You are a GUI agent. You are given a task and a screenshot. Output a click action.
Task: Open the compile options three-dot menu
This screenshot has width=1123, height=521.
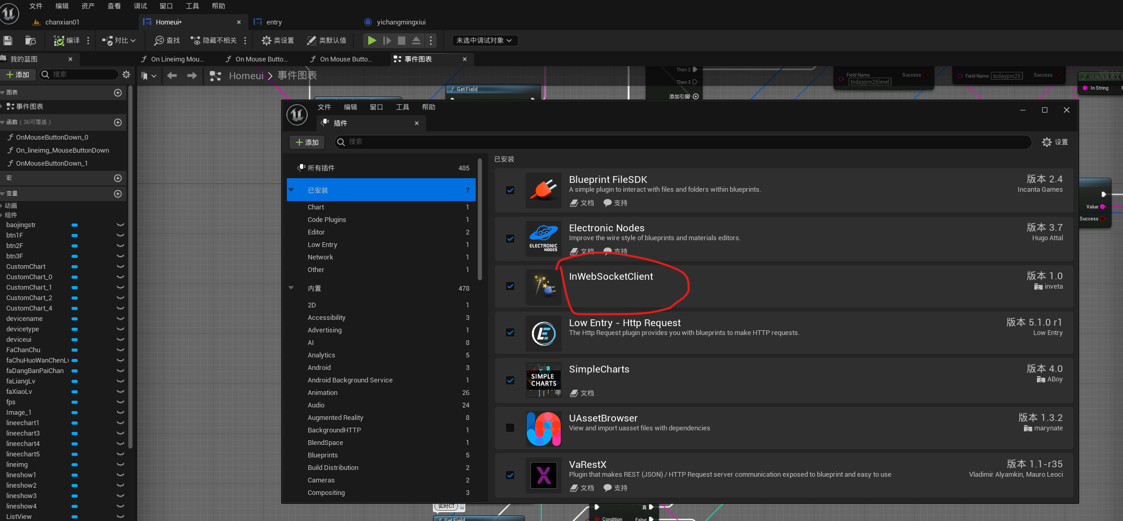(88, 41)
